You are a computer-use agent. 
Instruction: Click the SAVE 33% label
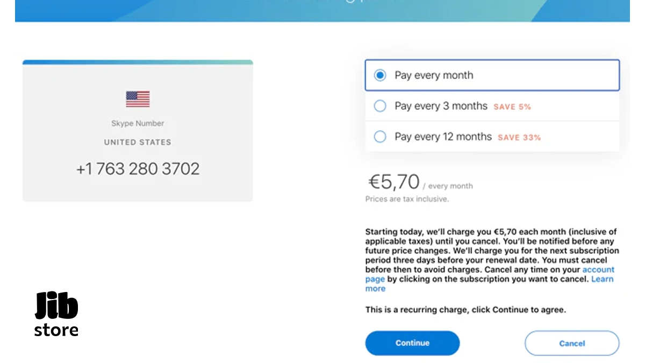click(x=519, y=137)
